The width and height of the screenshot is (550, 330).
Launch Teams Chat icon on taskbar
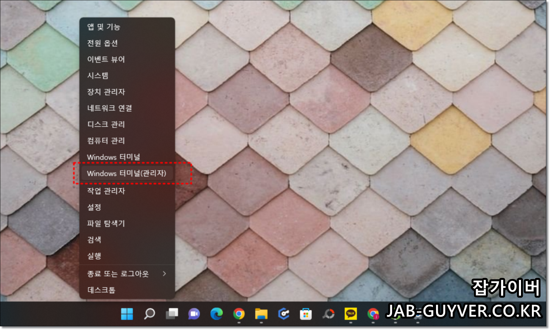tap(194, 314)
